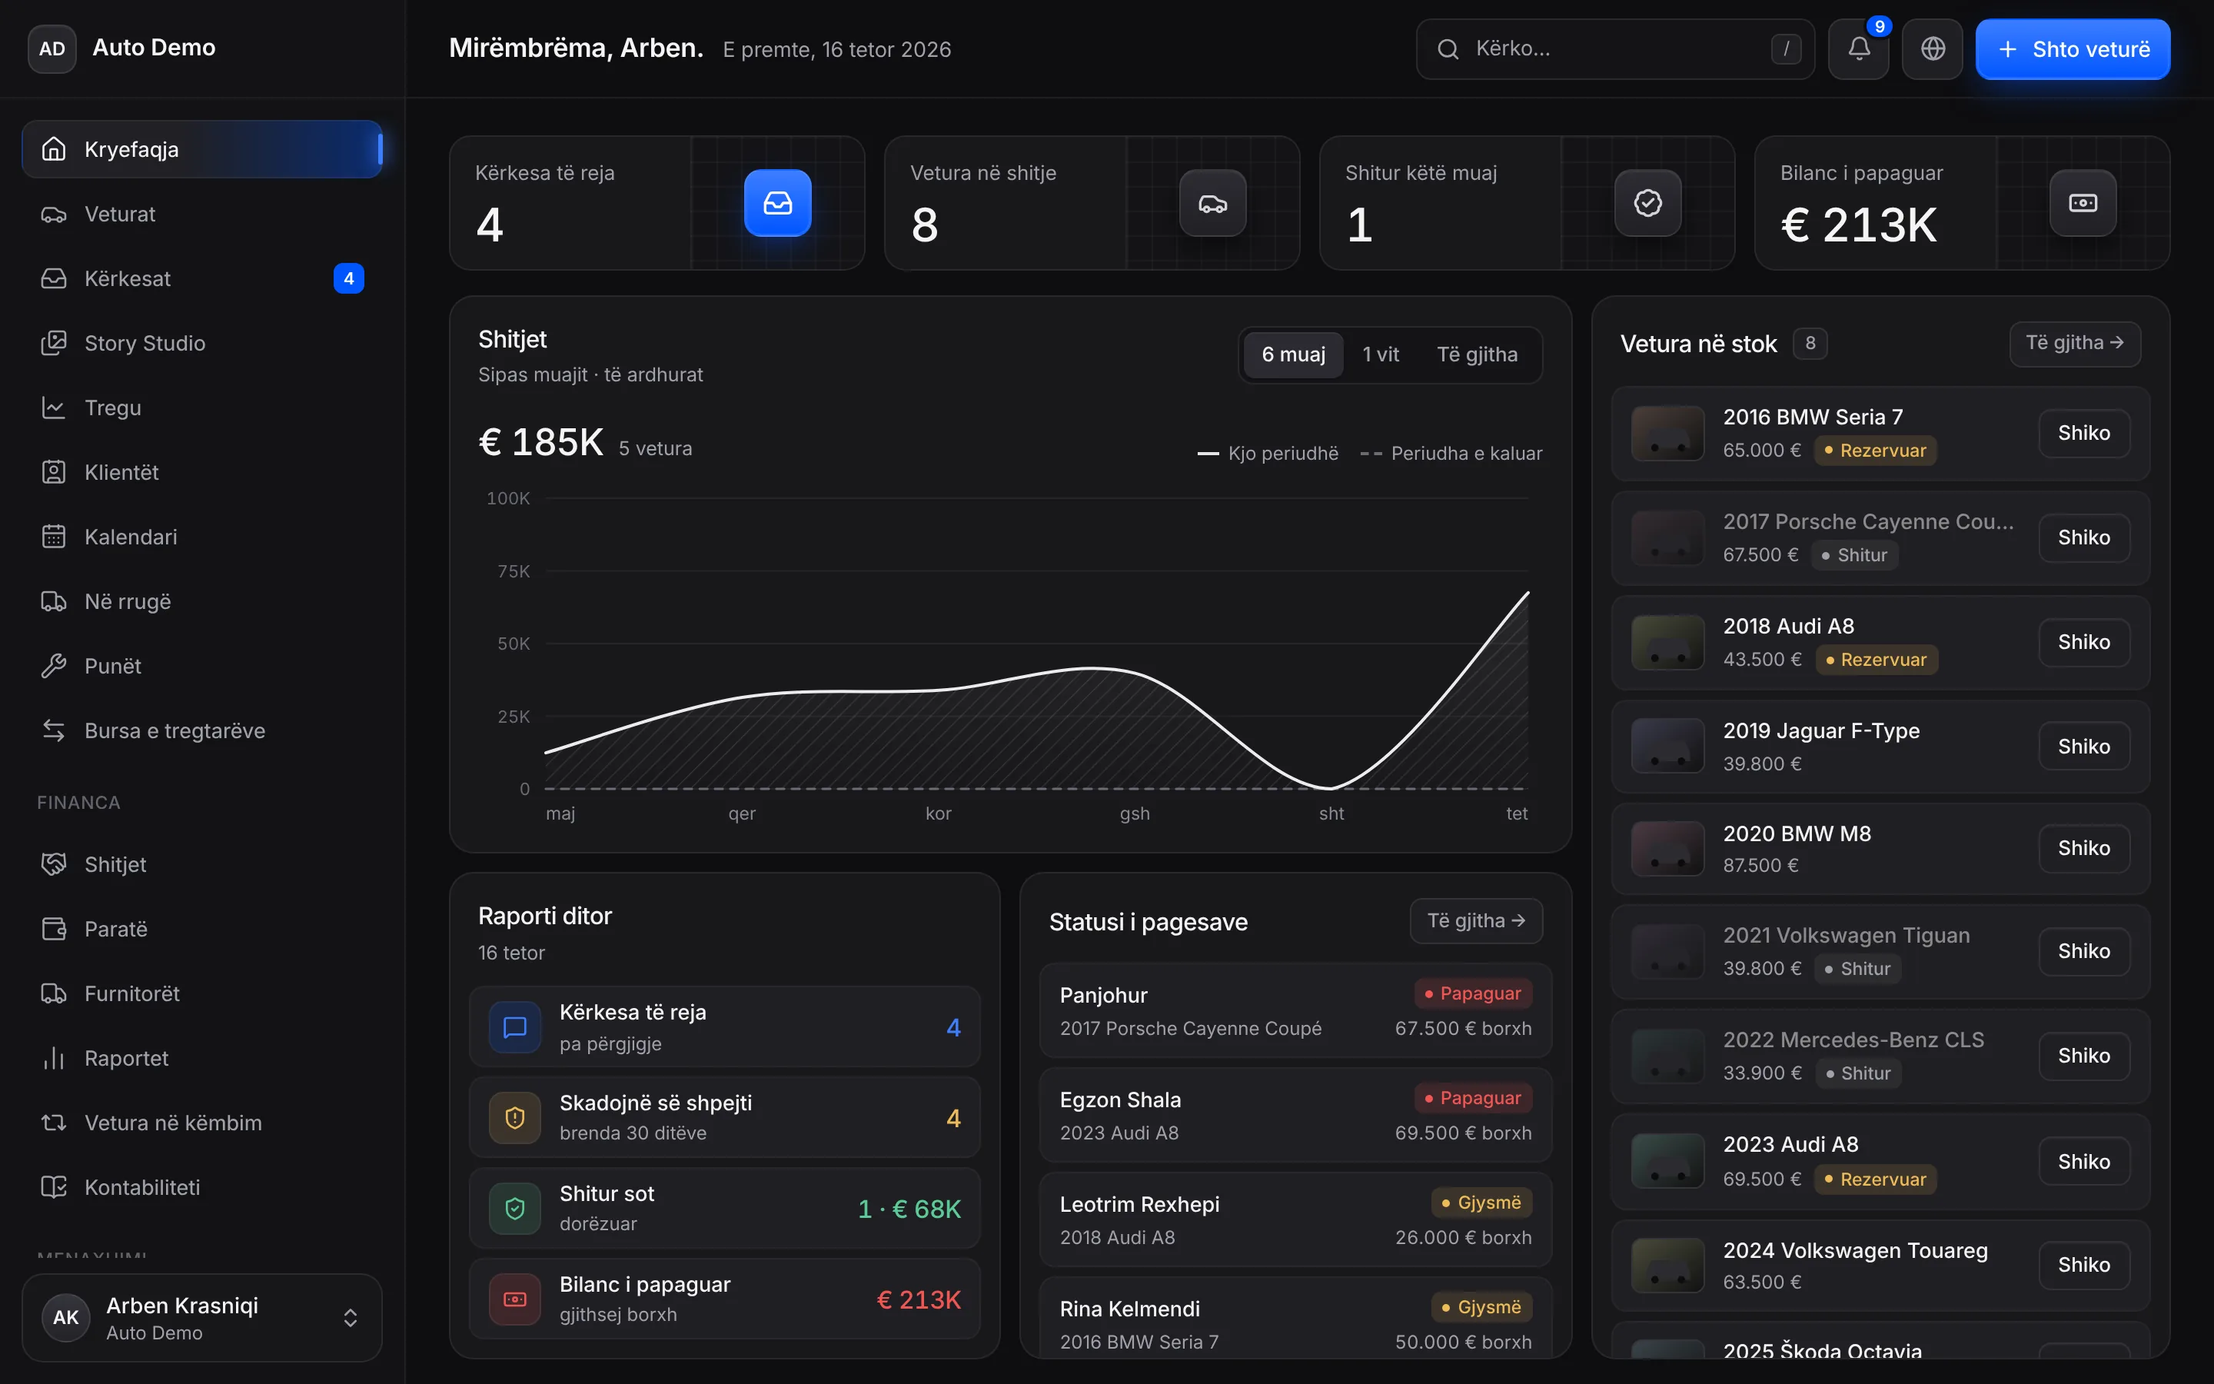
Task: Click the wrench icon for Punët
Action: coord(54,665)
